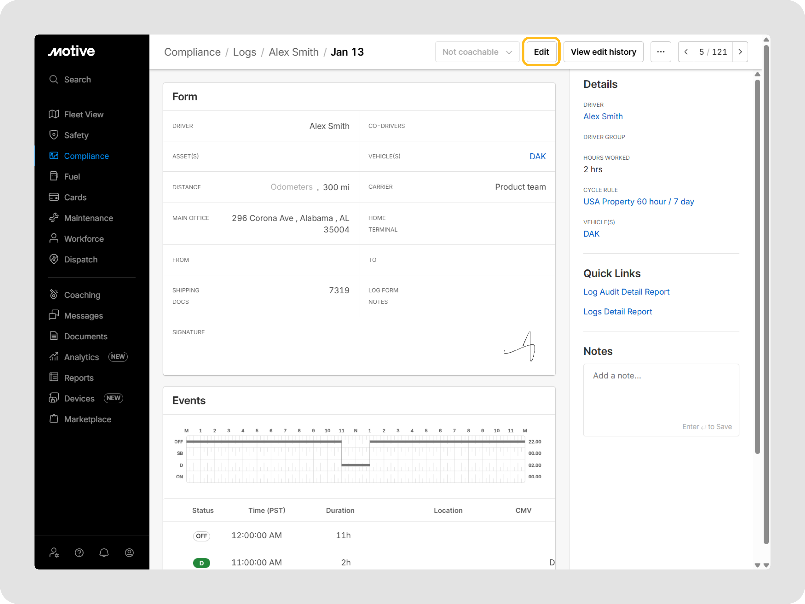Open the Fuel section
Screen dimensions: 805x604
point(72,176)
